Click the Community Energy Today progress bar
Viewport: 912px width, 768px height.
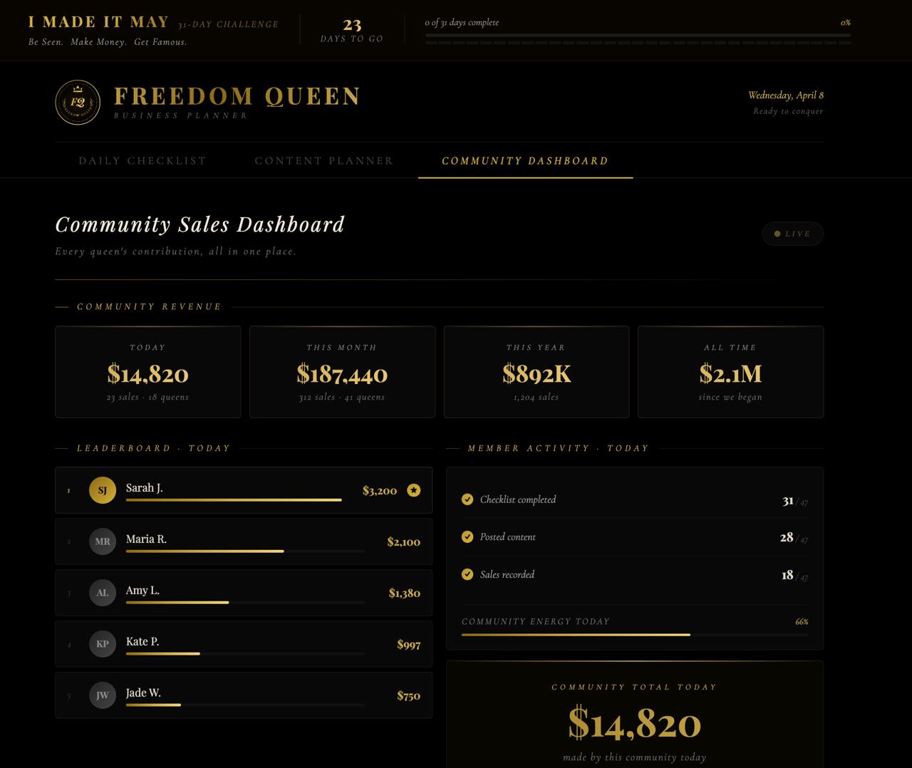634,634
